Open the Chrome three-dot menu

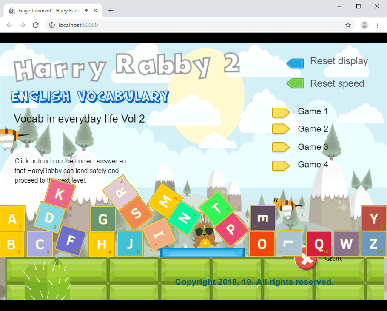click(377, 25)
